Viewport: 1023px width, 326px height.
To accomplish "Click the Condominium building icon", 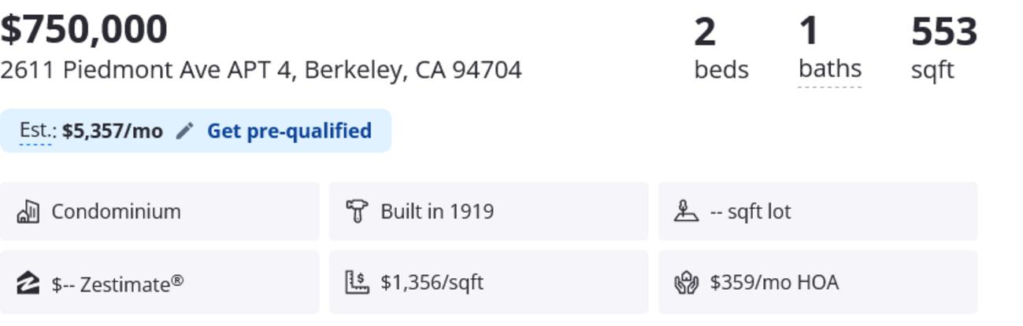I will (28, 211).
